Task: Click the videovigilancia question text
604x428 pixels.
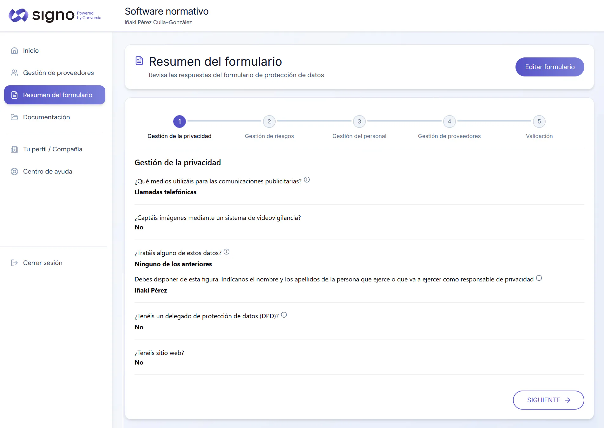Action: click(x=218, y=218)
